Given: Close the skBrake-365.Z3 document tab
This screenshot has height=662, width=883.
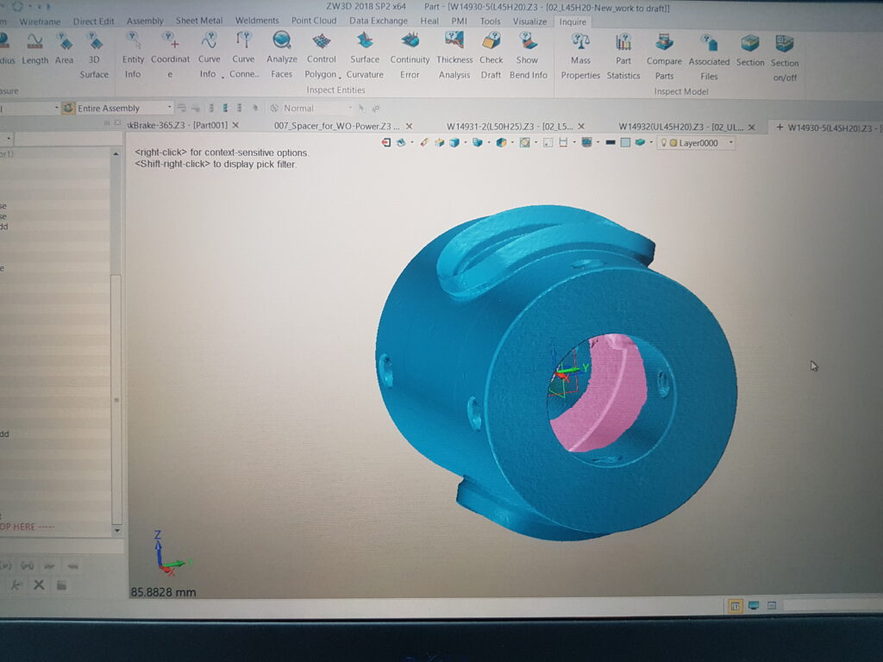Looking at the screenshot, I should pos(235,126).
